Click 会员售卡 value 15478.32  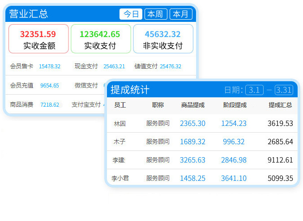50,67
